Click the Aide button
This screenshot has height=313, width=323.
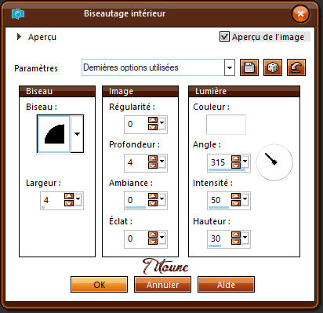click(x=226, y=285)
